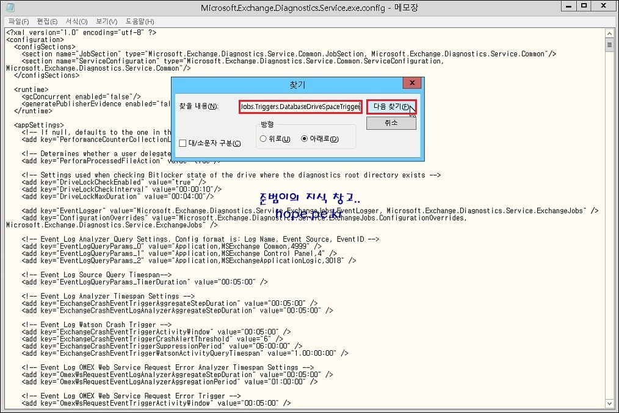Close the Notepad window
This screenshot has width=619, height=413.
point(604,6)
